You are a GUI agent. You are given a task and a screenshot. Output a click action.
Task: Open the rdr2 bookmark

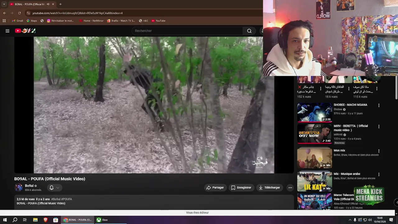[x=143, y=21]
